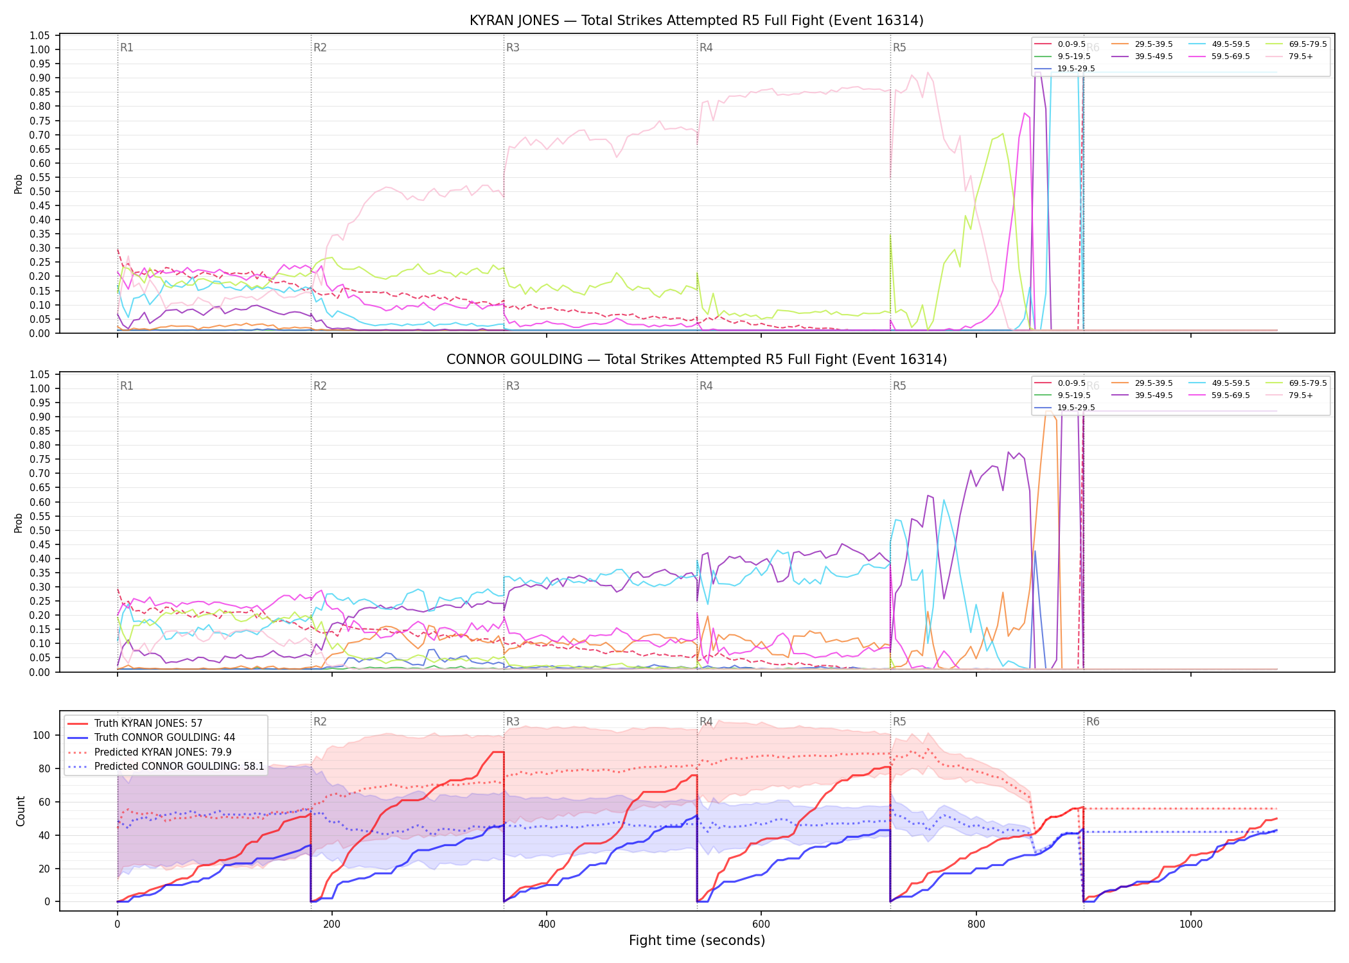Click the 'Prob' y-axis label of Kyran Jones chart

[x=19, y=184]
